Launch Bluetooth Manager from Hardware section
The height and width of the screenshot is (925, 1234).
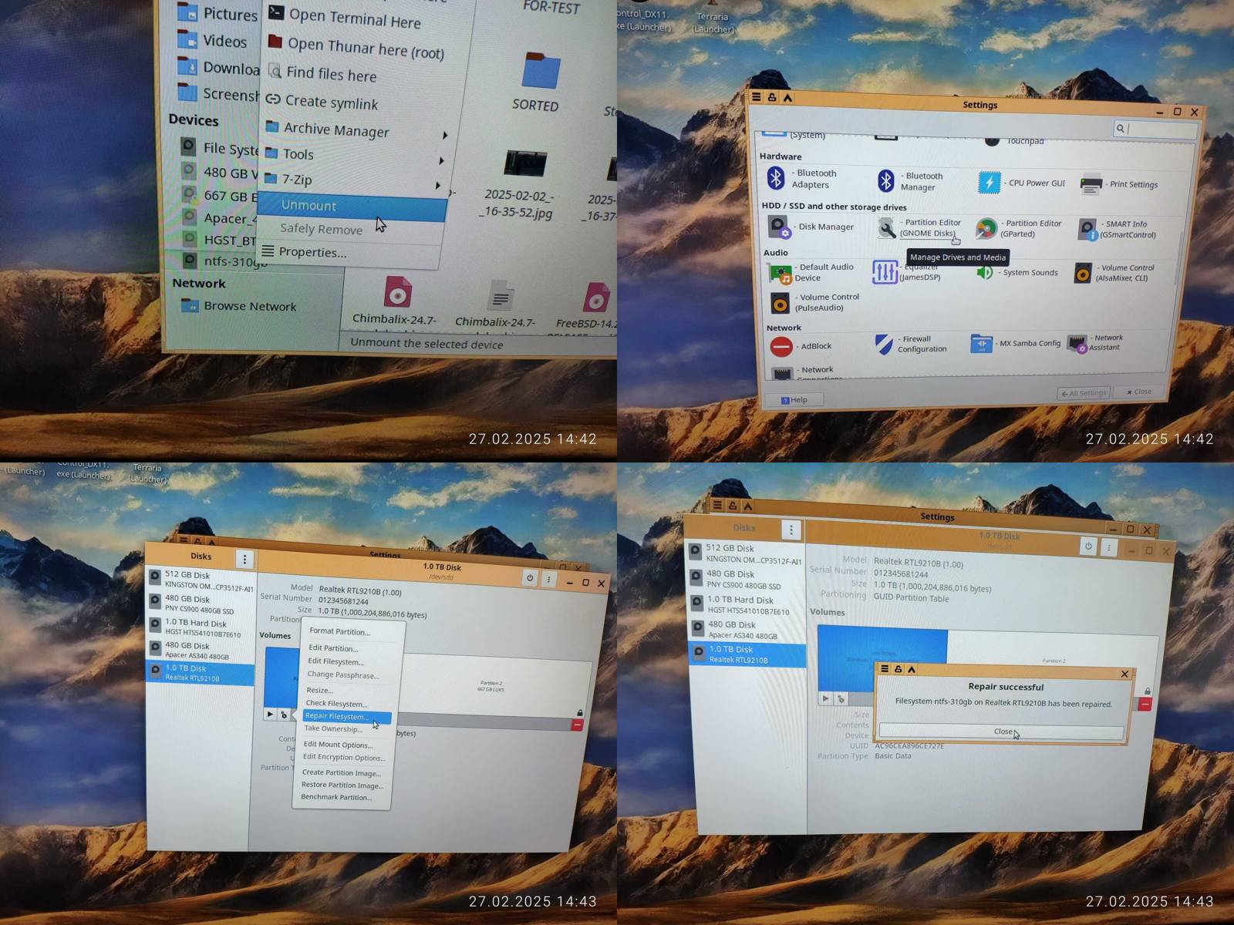click(x=912, y=181)
